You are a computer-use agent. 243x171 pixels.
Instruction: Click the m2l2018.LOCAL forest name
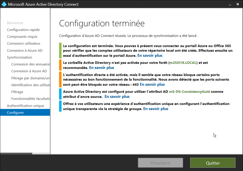point(183,63)
